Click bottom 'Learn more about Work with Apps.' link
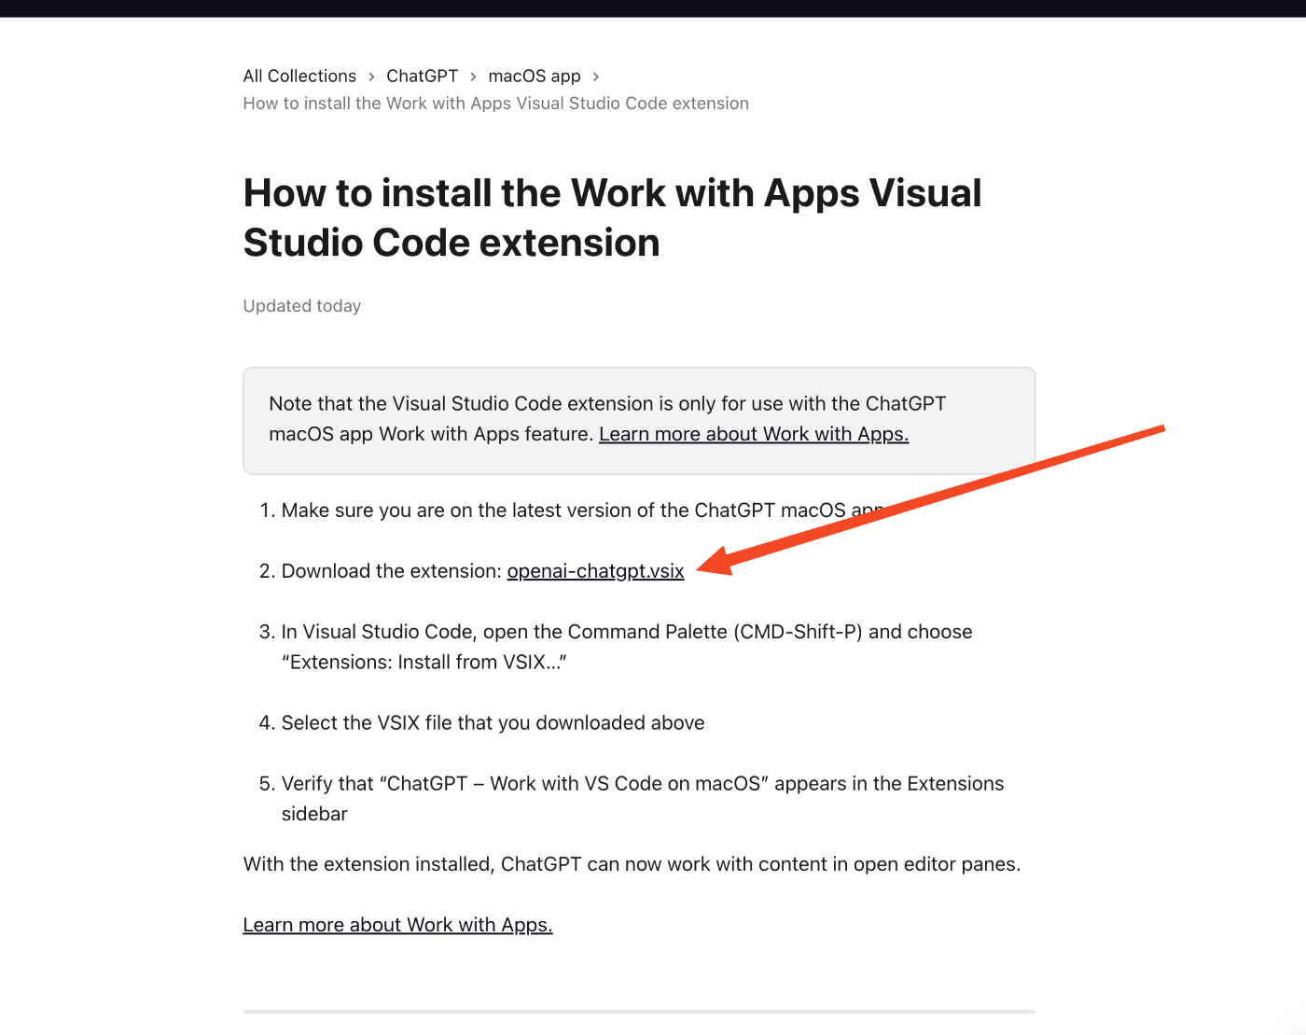 coord(397,925)
